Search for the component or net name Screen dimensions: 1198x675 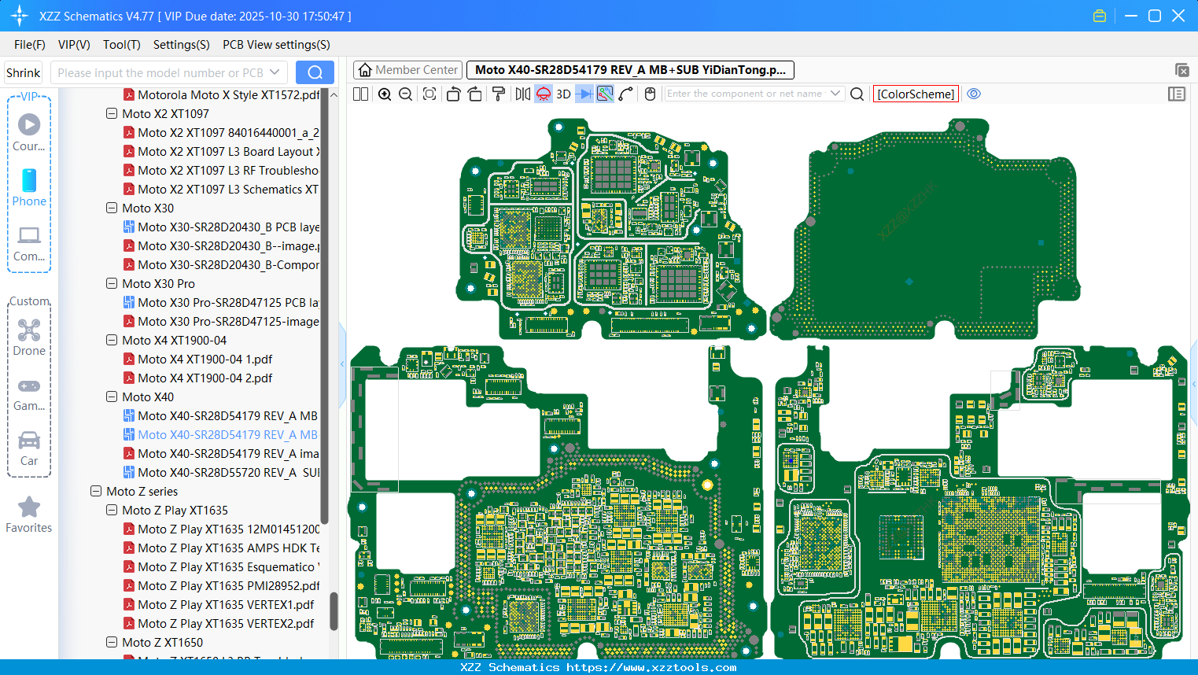[857, 94]
